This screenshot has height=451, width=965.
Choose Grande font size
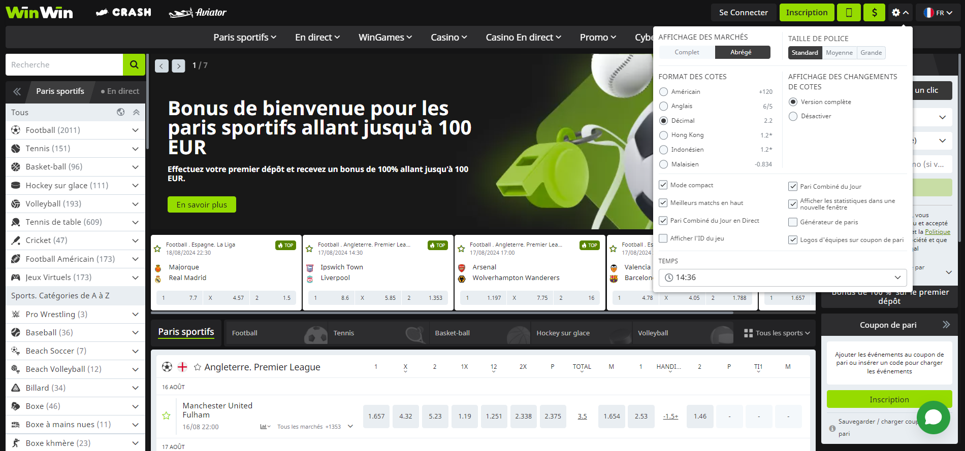[x=871, y=53]
